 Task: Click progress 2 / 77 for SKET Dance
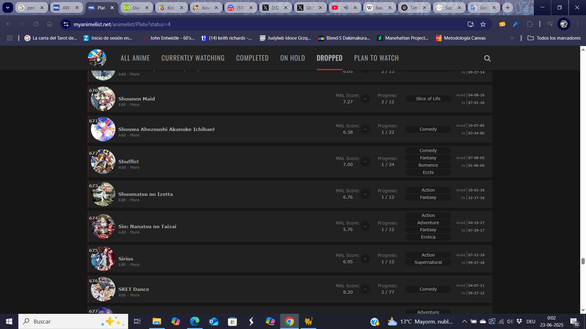pos(387,292)
